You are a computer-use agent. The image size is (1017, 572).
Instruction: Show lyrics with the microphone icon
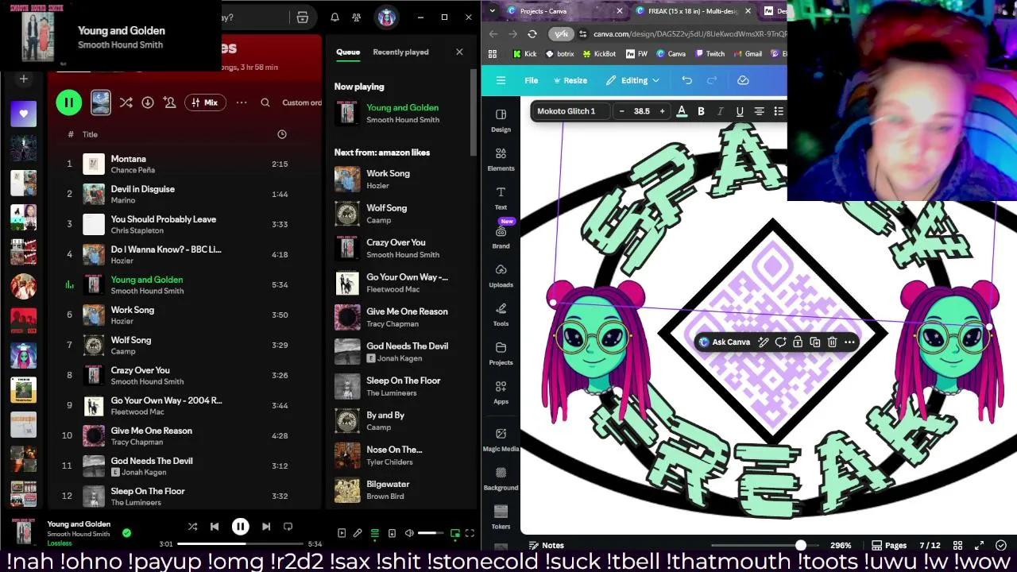coord(358,533)
